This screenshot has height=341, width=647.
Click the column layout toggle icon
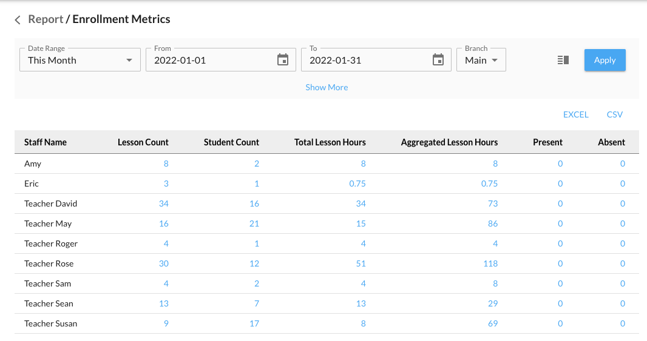point(563,60)
